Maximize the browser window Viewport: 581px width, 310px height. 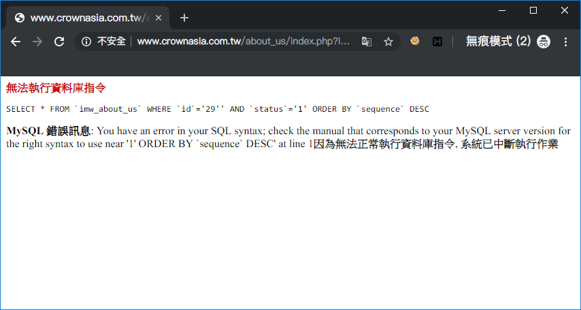point(533,11)
